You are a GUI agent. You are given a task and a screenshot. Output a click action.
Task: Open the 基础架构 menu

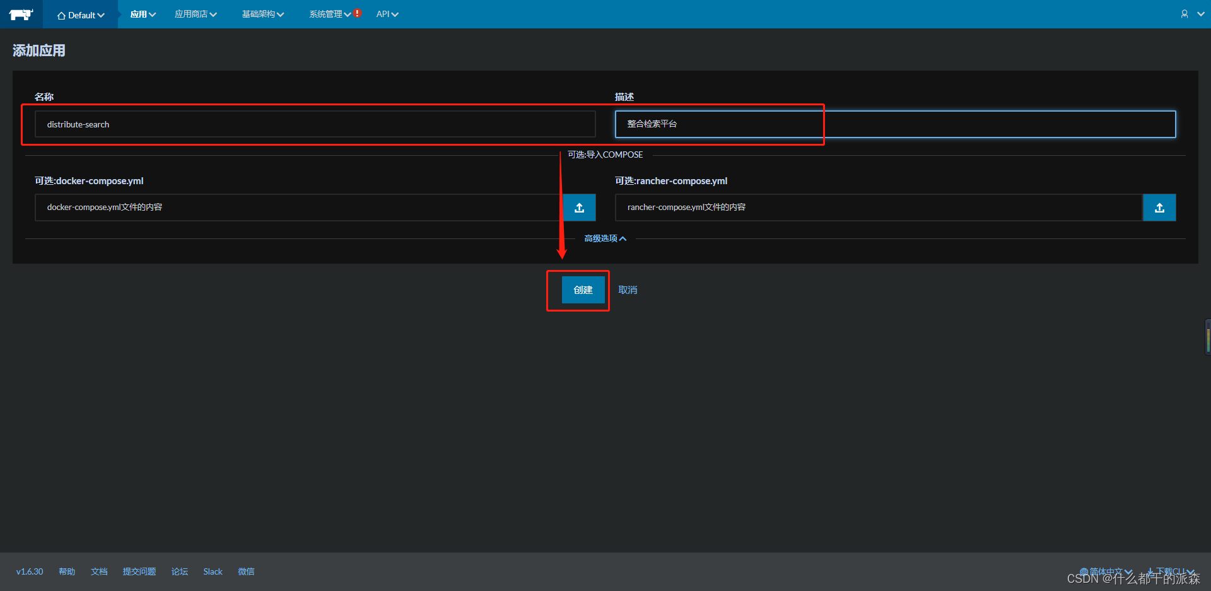click(x=263, y=14)
